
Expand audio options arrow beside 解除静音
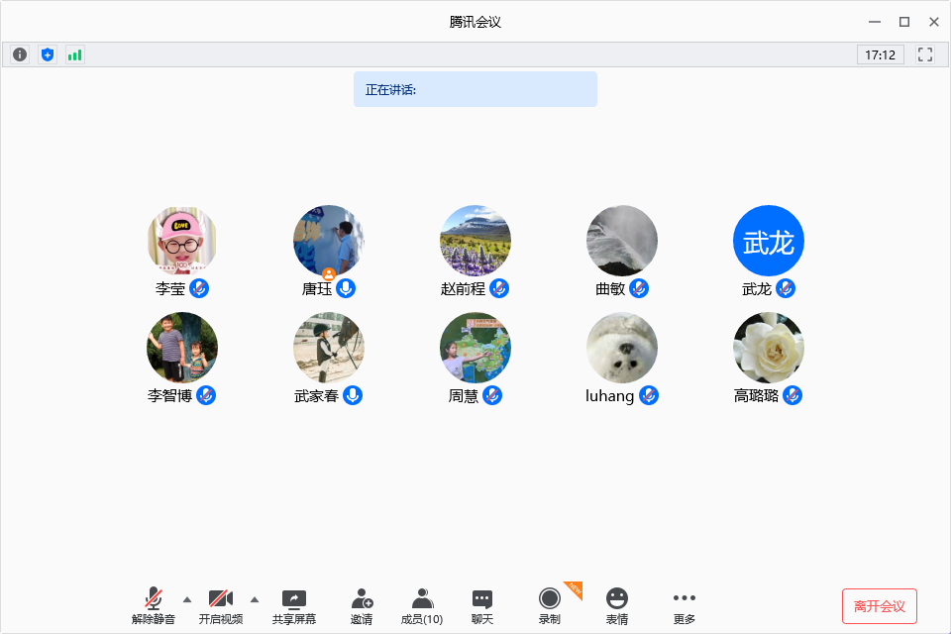[x=187, y=598]
